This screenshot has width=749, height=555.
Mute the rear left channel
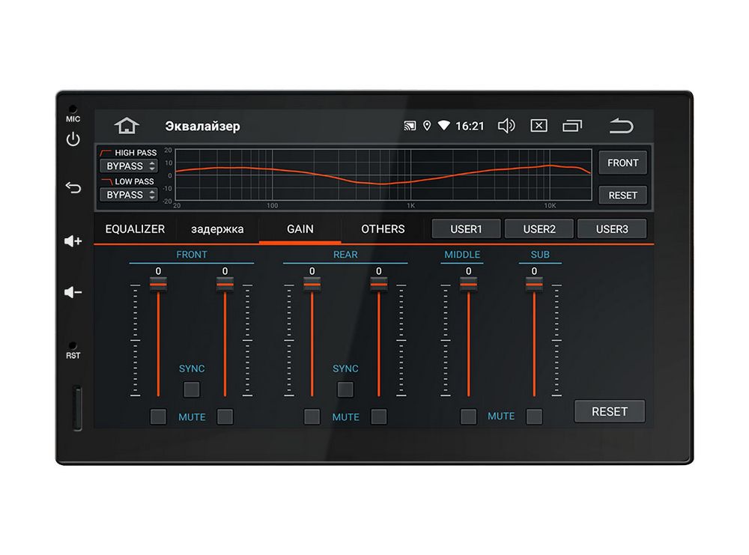coord(312,416)
